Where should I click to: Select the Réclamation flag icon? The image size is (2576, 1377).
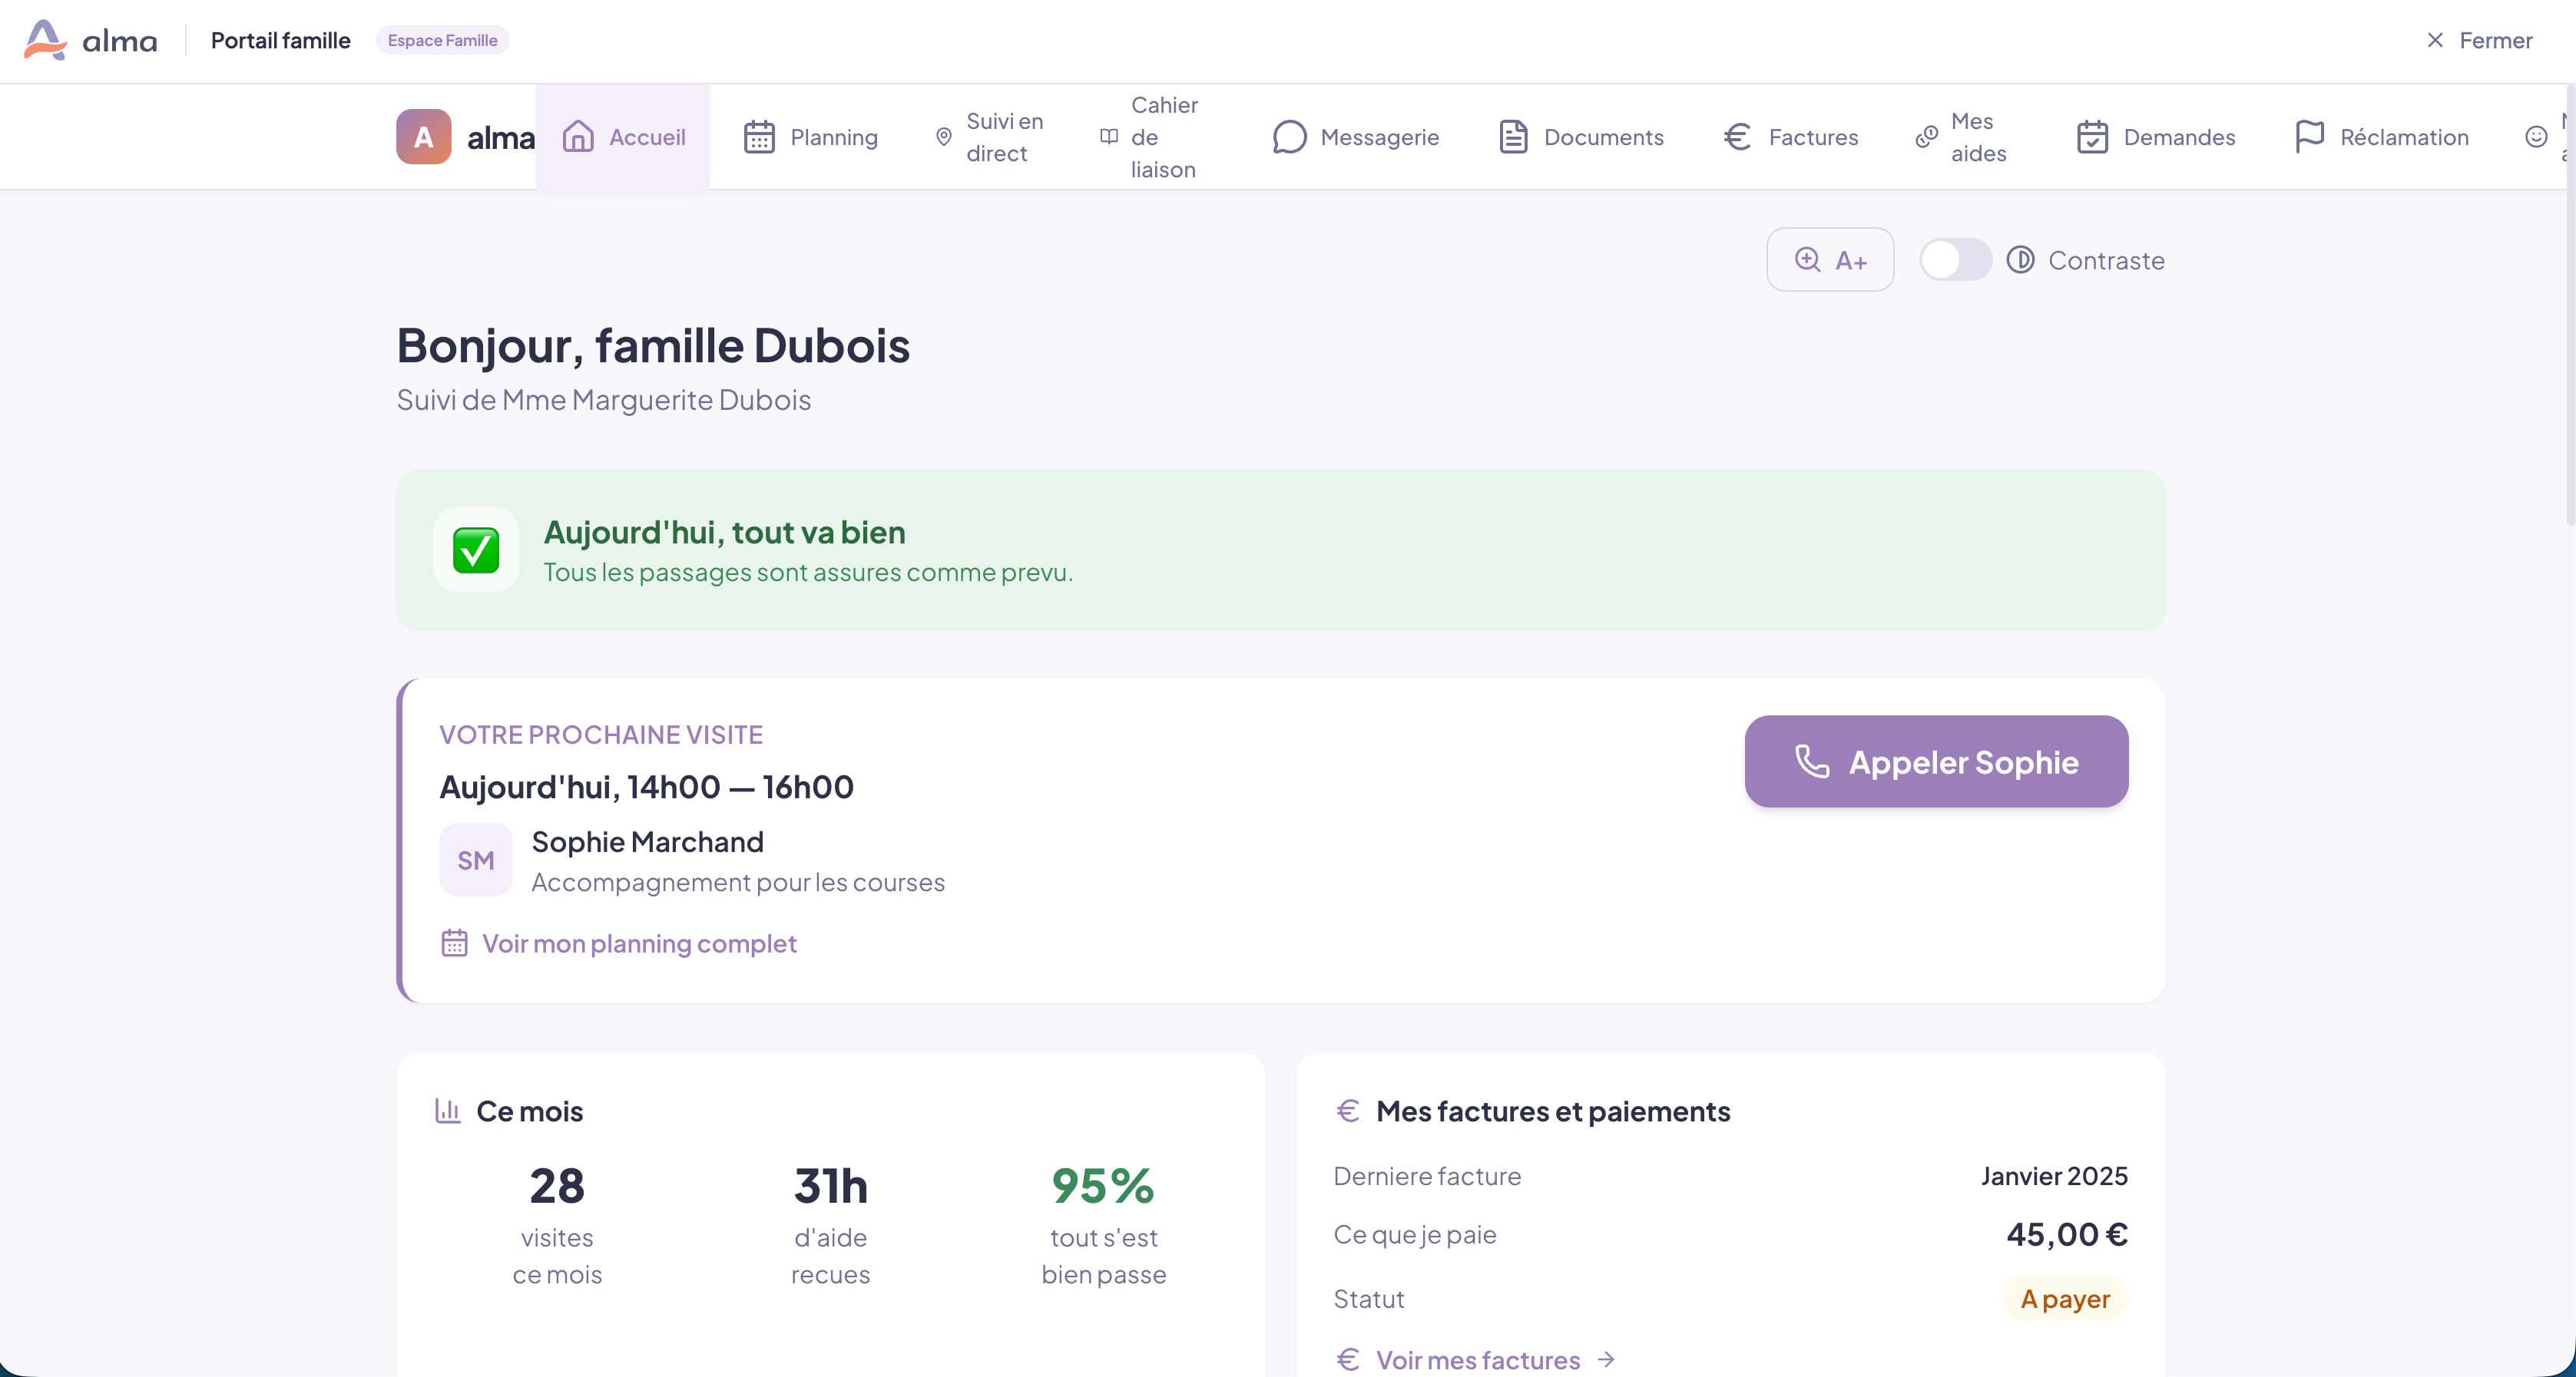click(x=2310, y=137)
